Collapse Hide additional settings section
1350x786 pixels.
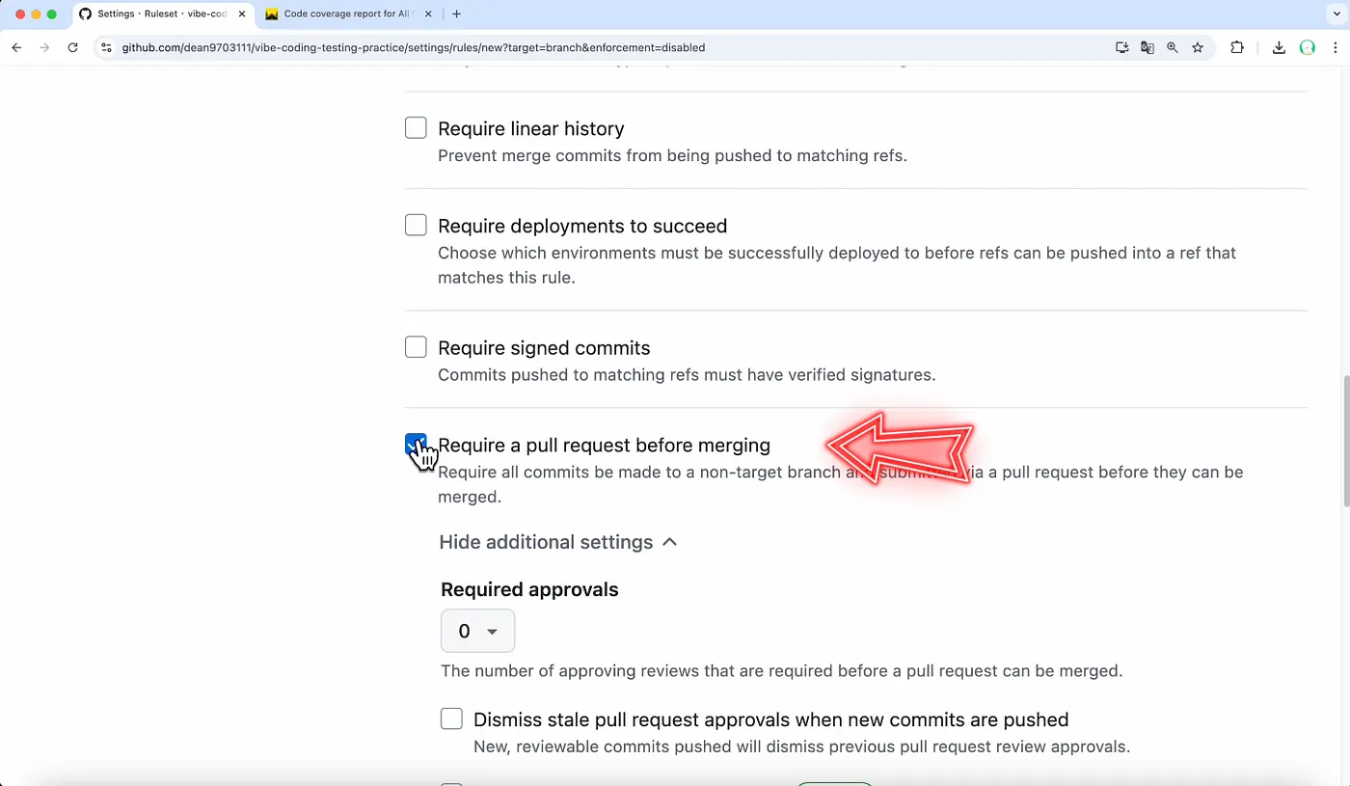(558, 542)
